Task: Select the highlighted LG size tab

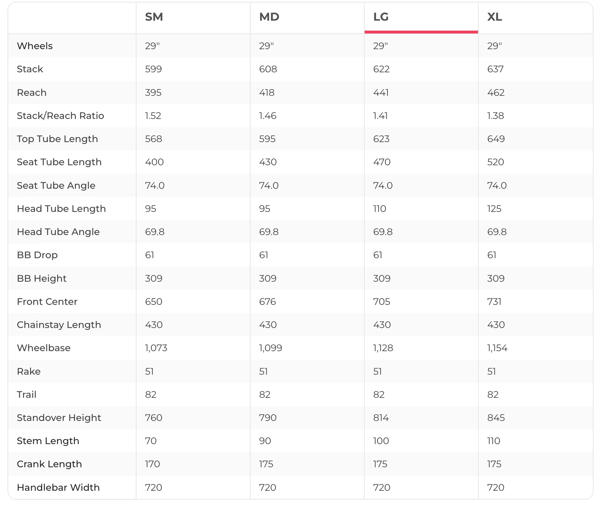Action: point(421,18)
